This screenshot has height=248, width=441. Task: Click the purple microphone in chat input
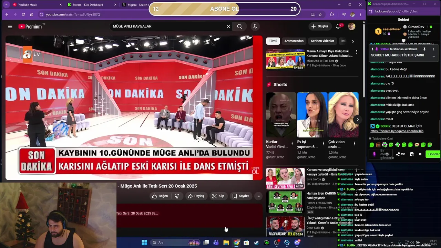pyautogui.click(x=375, y=154)
